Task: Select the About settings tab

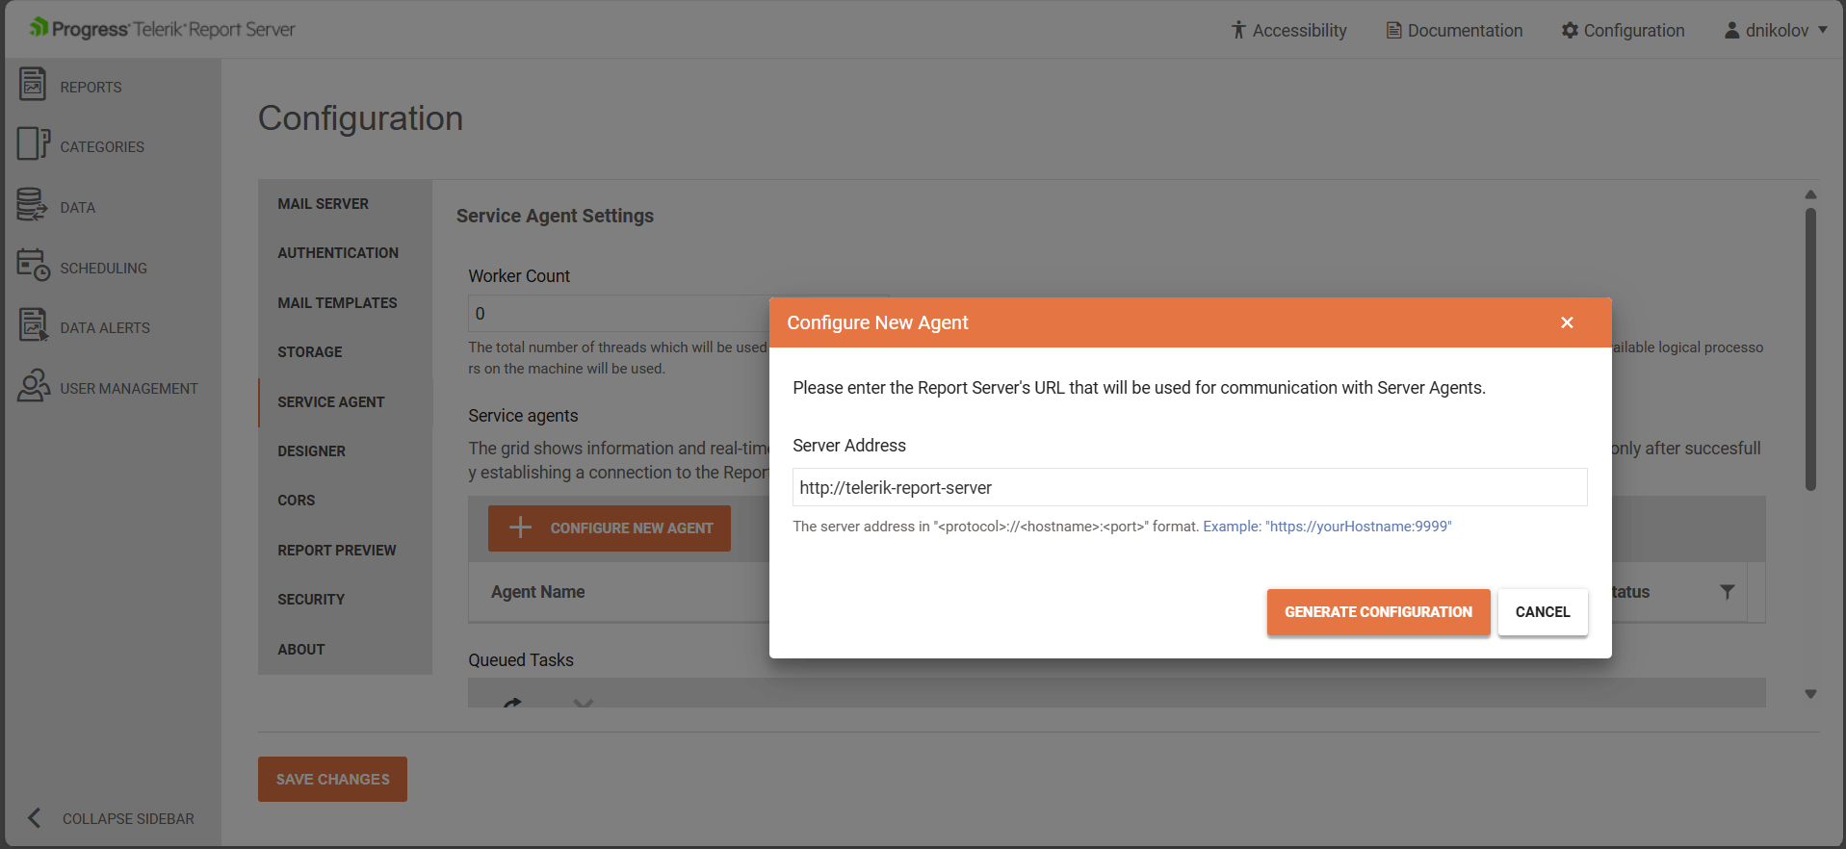Action: (345, 650)
